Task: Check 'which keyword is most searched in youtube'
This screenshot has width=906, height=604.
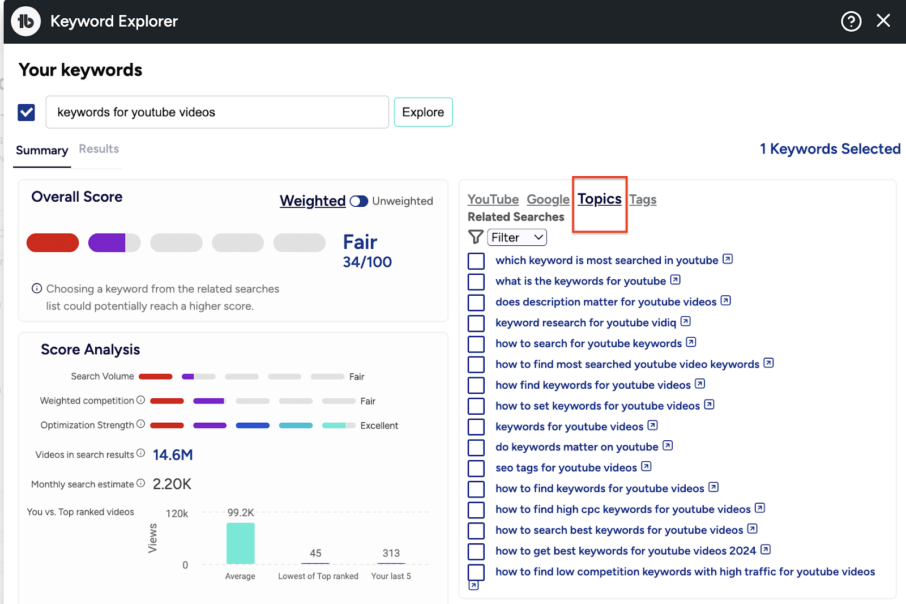Action: pos(476,261)
